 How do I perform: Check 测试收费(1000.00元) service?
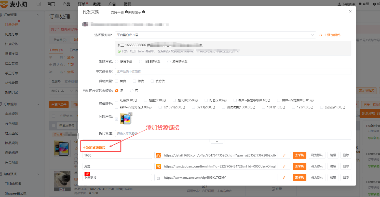tap(224, 107)
